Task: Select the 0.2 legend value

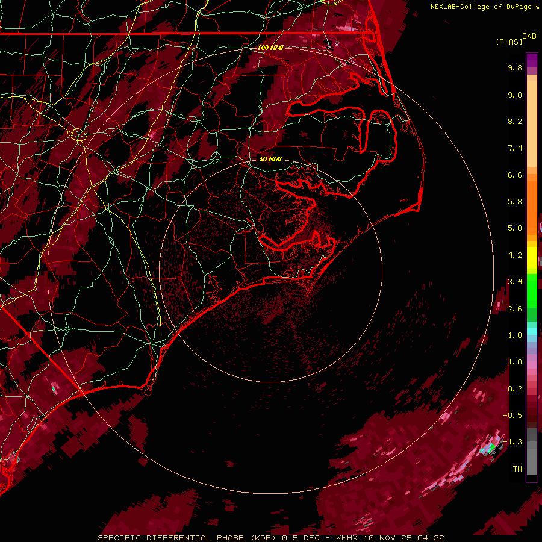Action: (x=515, y=389)
